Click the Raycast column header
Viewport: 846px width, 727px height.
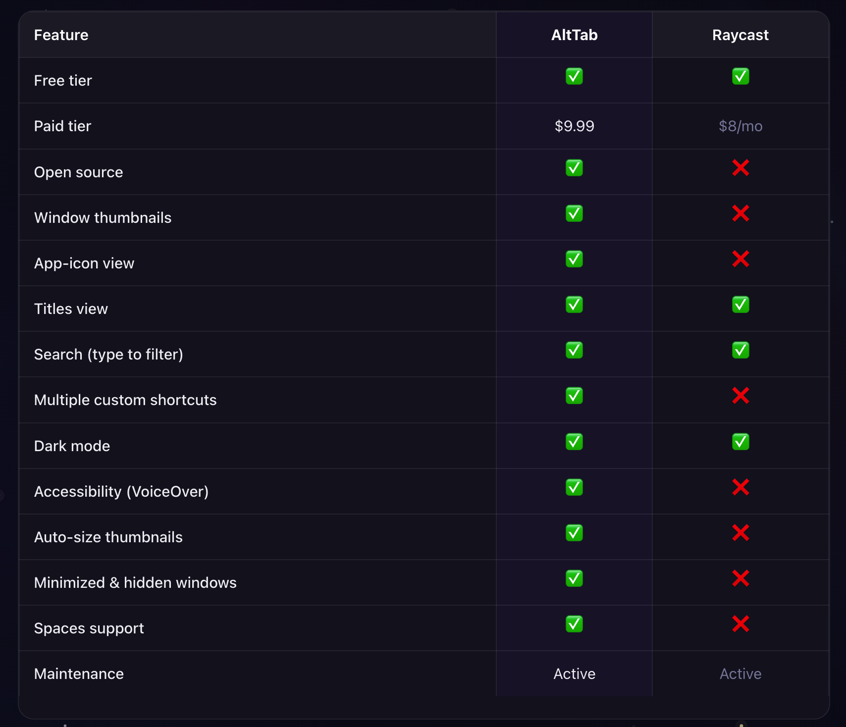click(740, 35)
